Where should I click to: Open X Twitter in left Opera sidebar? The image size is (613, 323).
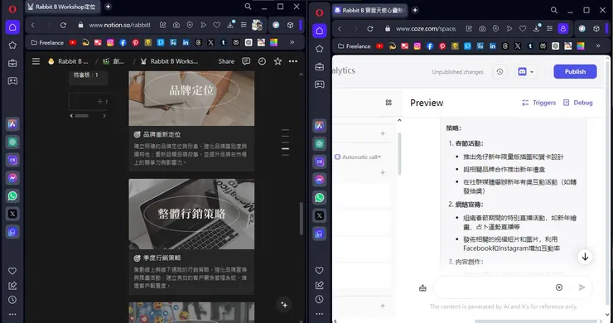(x=12, y=214)
